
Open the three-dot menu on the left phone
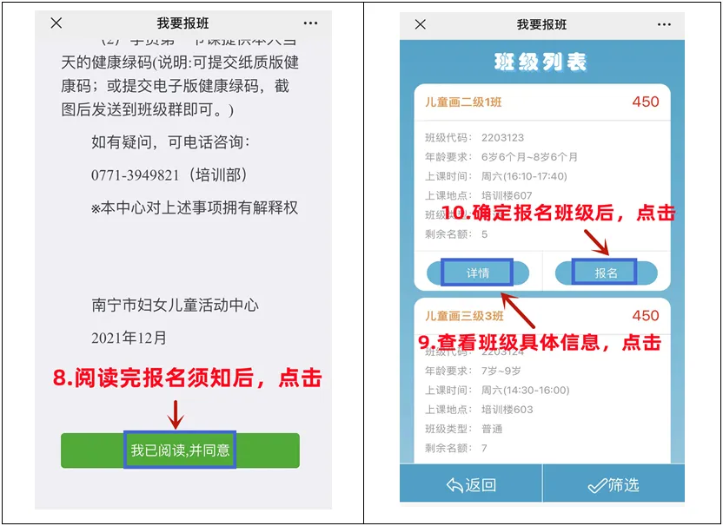coord(311,23)
